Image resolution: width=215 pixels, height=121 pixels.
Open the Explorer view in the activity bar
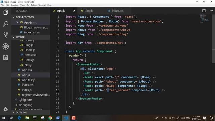tap(6, 12)
